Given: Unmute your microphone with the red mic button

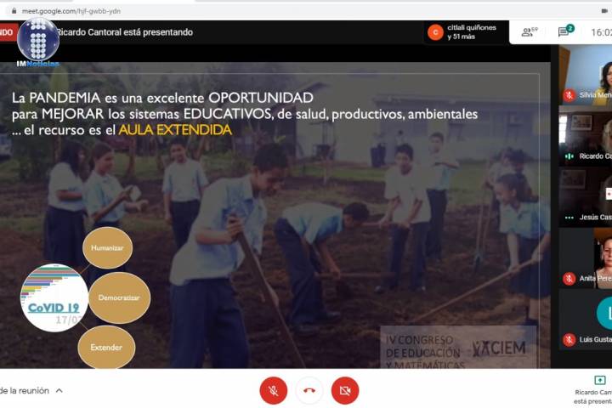Looking at the screenshot, I should click(x=273, y=390).
